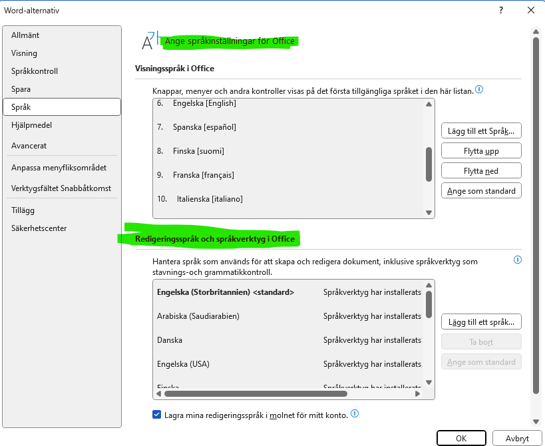Select Engelska (USA) editing language

pos(289,364)
